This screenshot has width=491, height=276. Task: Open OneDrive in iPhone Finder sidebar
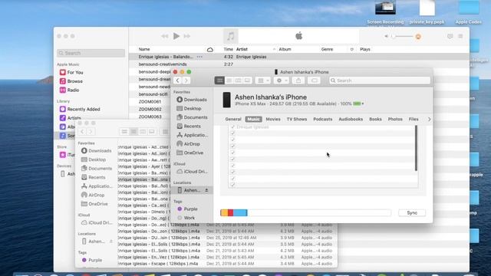(190, 153)
